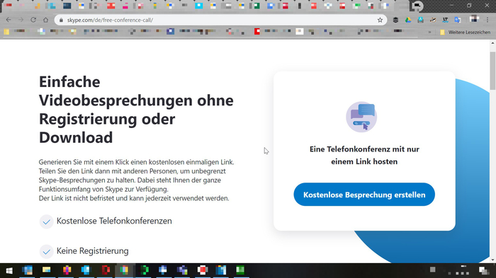Bookmark this page with the star icon
The height and width of the screenshot is (278, 496).
click(380, 20)
